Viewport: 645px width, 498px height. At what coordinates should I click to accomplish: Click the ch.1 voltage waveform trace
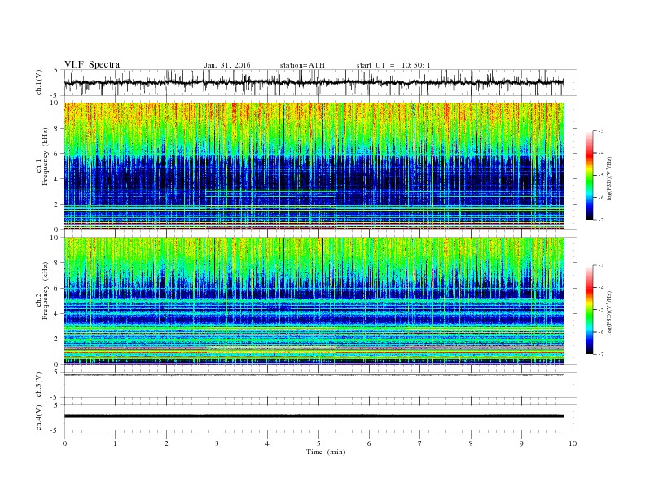314,82
